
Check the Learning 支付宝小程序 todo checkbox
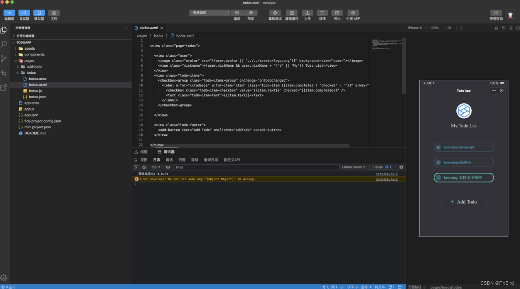(438, 178)
